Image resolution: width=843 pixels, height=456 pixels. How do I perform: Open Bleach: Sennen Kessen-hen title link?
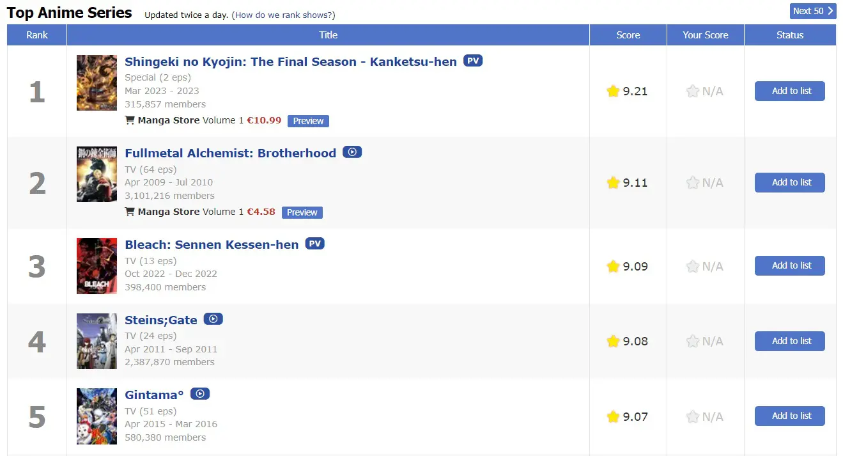click(212, 245)
